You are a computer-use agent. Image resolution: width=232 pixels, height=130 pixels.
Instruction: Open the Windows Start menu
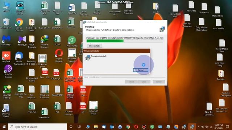(4, 127)
